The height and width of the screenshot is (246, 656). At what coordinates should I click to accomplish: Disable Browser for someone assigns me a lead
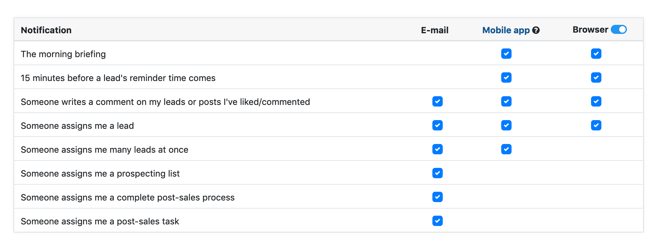coord(596,125)
